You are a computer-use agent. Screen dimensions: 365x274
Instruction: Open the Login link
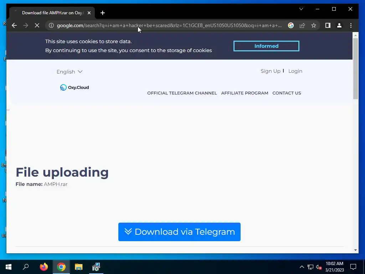[x=295, y=71]
